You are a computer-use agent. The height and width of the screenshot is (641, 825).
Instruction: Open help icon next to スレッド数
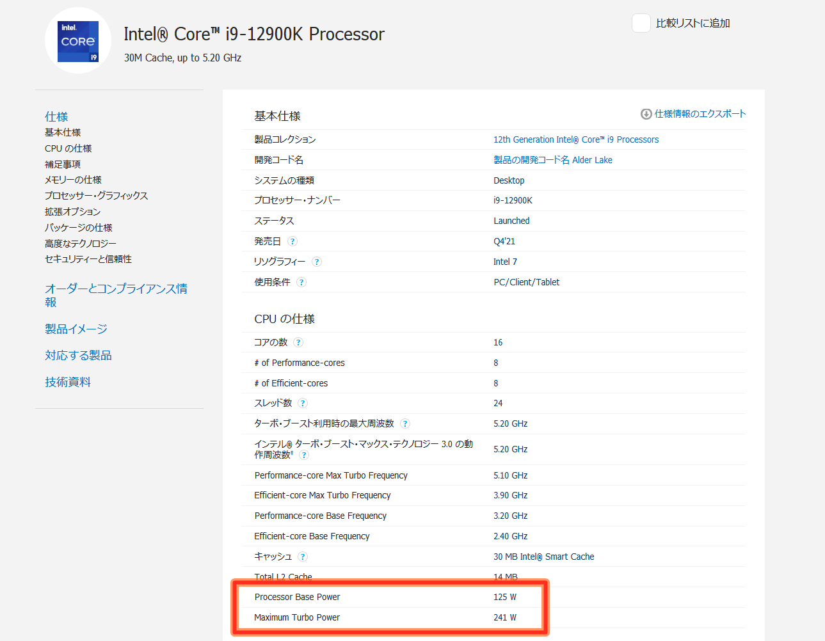point(303,403)
